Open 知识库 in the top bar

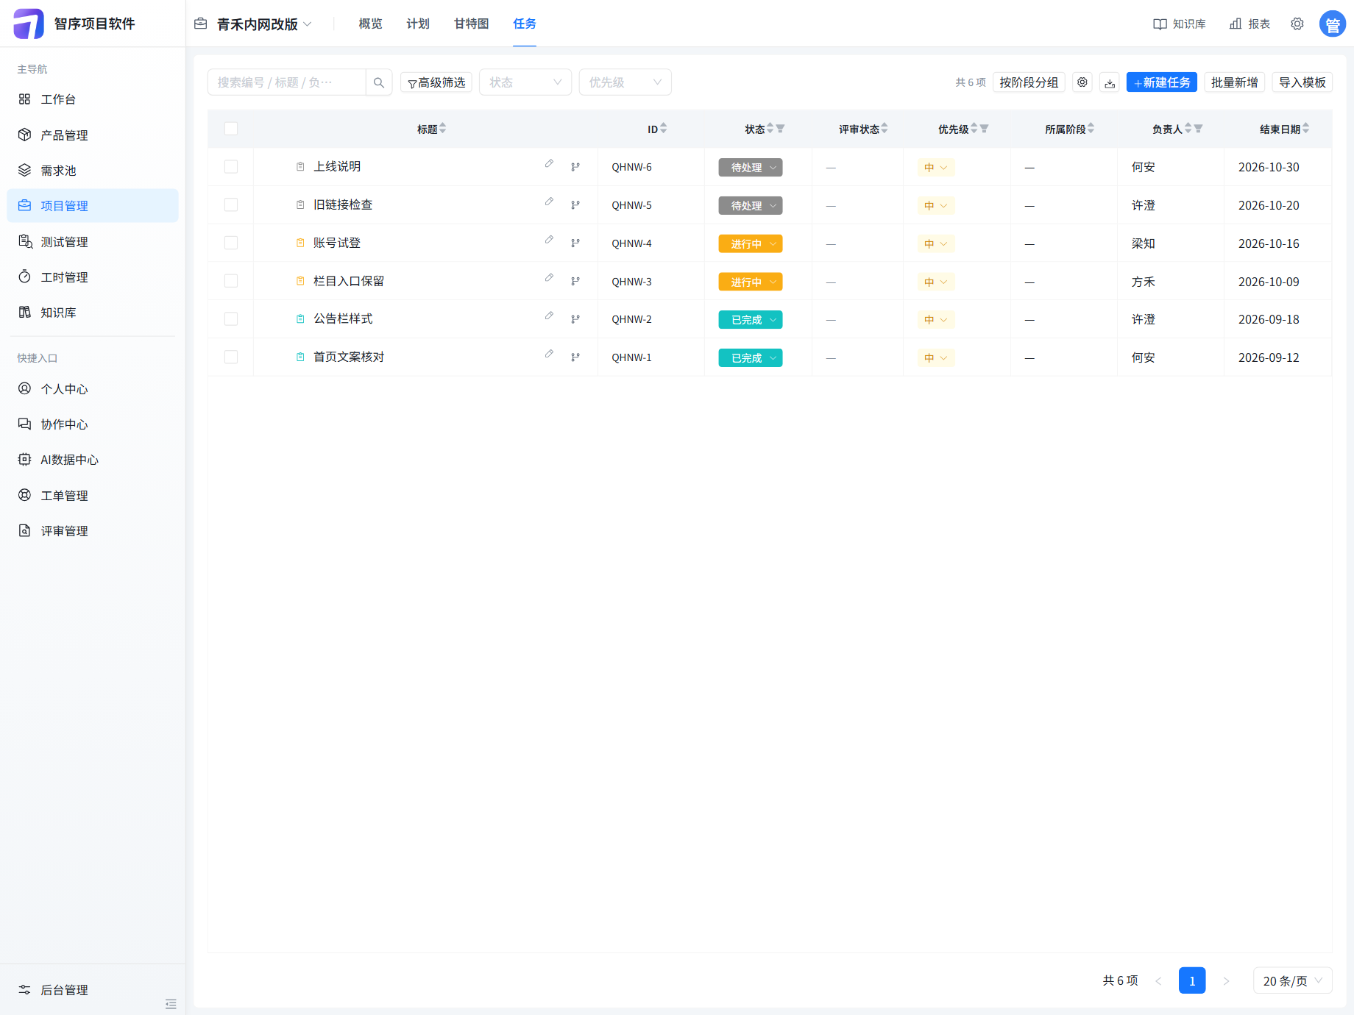coord(1180,24)
